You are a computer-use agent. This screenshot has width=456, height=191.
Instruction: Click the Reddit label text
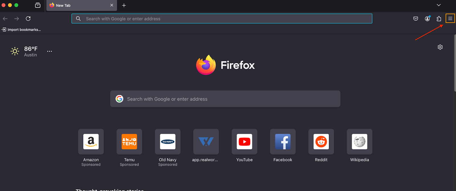click(x=321, y=160)
